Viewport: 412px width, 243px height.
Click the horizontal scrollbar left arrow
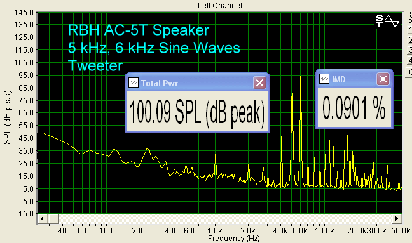42,218
